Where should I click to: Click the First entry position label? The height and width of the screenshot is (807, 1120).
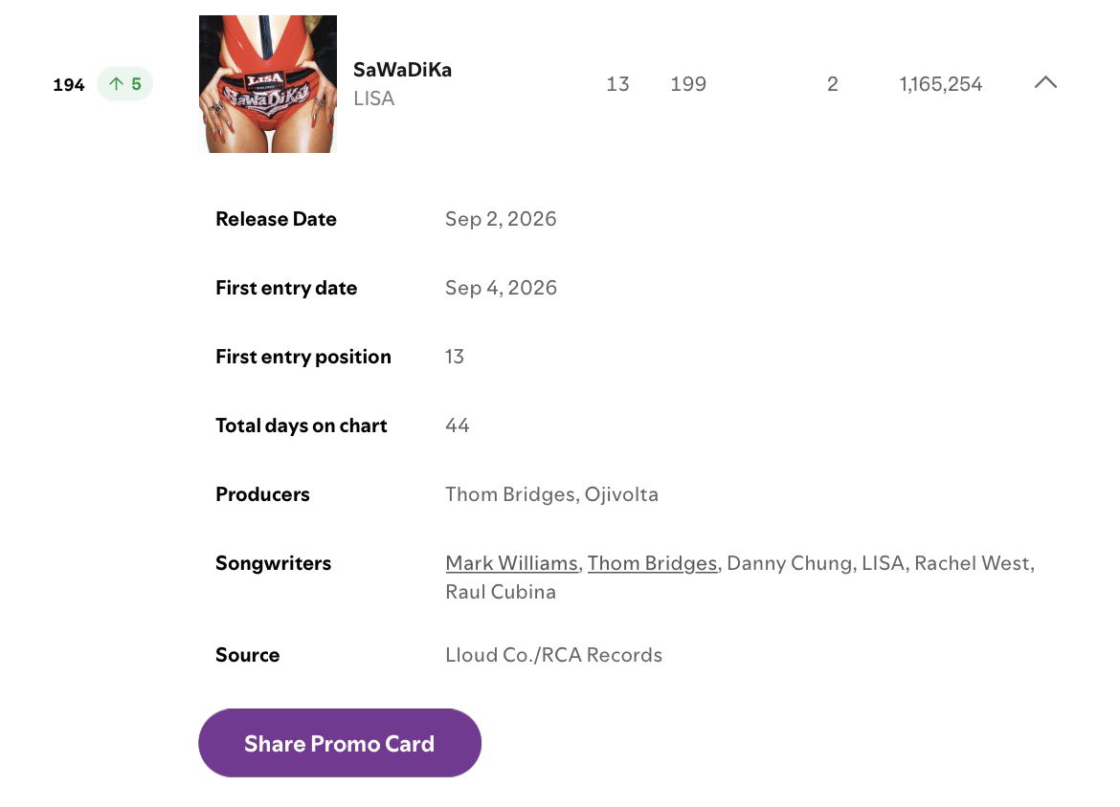click(303, 357)
